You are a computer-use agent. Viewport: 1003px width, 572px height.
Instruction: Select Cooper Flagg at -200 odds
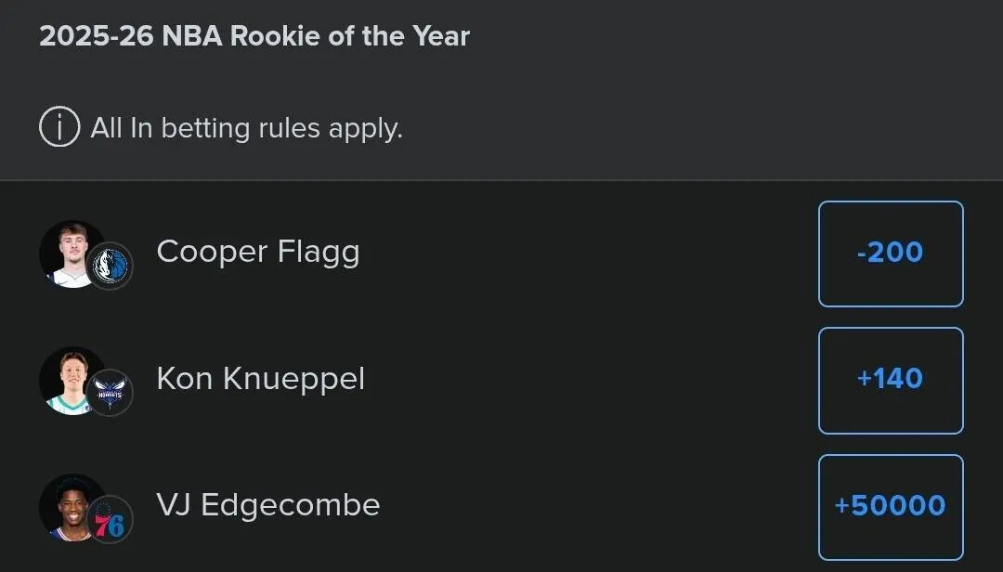pyautogui.click(x=890, y=253)
